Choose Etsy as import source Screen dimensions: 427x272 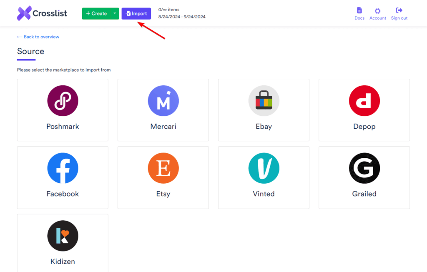(x=163, y=168)
